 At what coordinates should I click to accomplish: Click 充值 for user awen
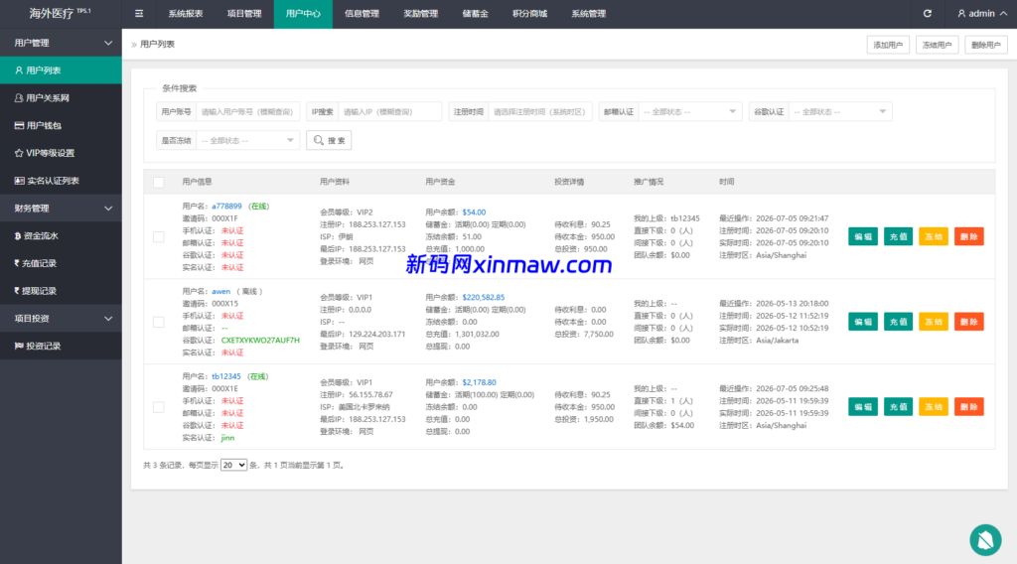[x=898, y=322]
